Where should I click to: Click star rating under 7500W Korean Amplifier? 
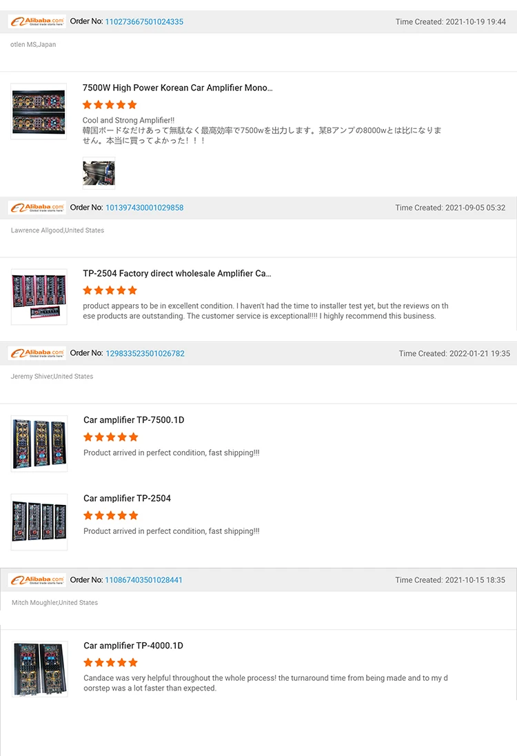tap(110, 105)
